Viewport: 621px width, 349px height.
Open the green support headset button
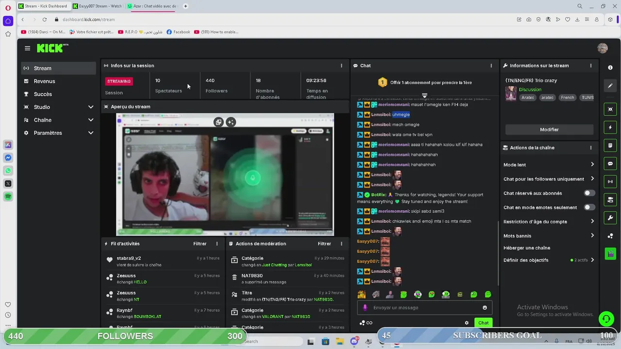pos(606,318)
